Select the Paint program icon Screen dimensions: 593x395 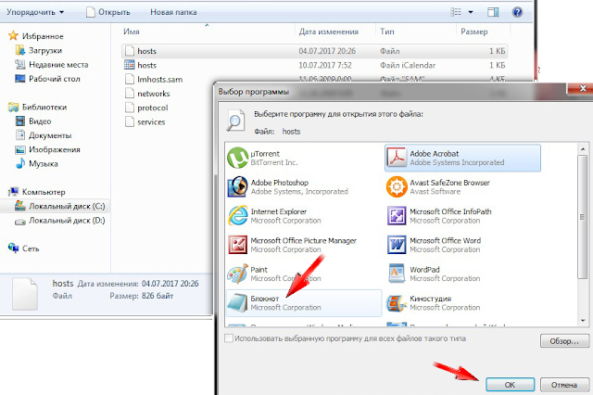[237, 274]
